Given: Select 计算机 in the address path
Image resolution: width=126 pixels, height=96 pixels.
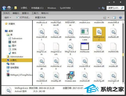Looking at the screenshot, I should tap(24, 8).
